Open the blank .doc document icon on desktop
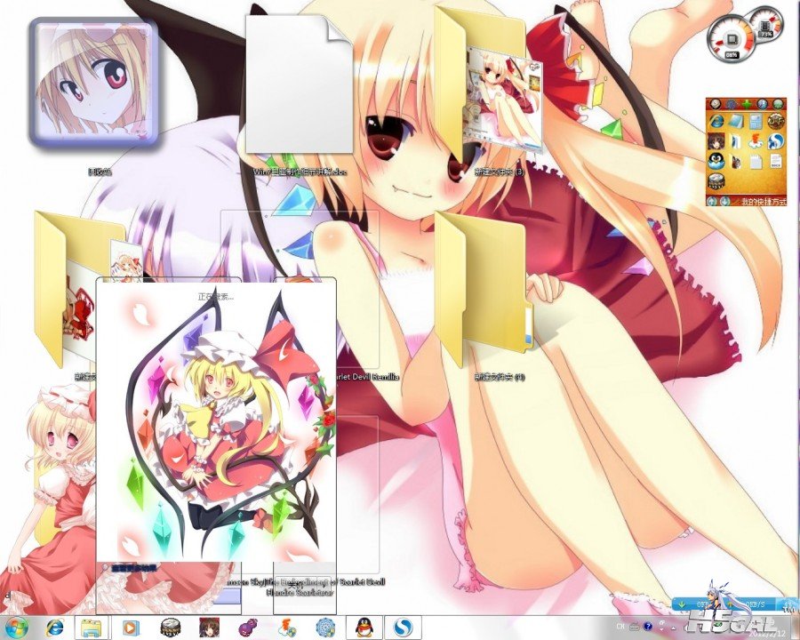Viewport: 800px width, 640px height. [300, 86]
